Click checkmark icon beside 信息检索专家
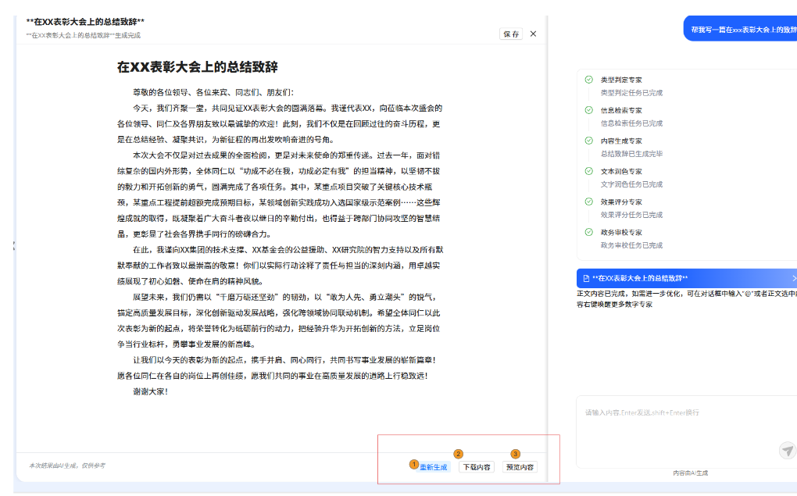 click(x=588, y=110)
